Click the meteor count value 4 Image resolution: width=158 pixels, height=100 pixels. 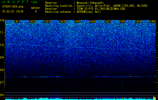(36, 11)
